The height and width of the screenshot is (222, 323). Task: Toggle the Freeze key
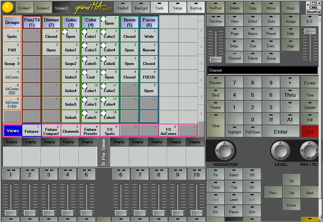point(215,107)
